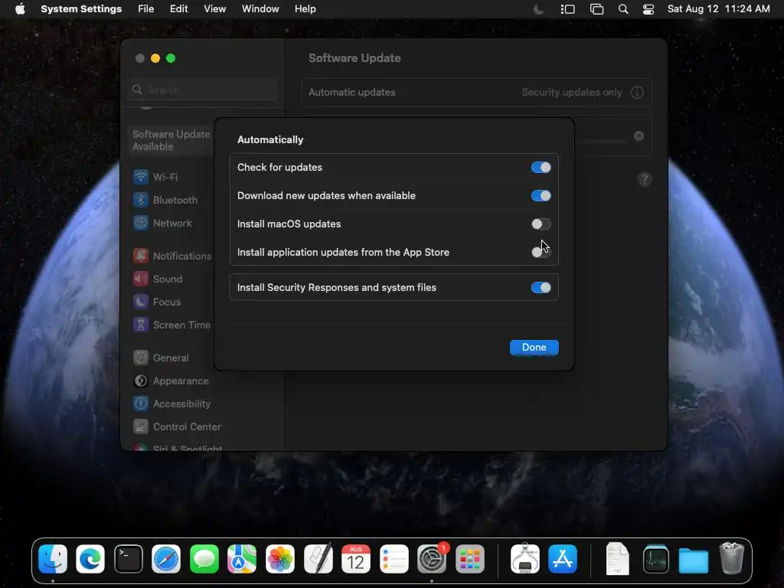Open Reminders from the Dock

(x=394, y=558)
